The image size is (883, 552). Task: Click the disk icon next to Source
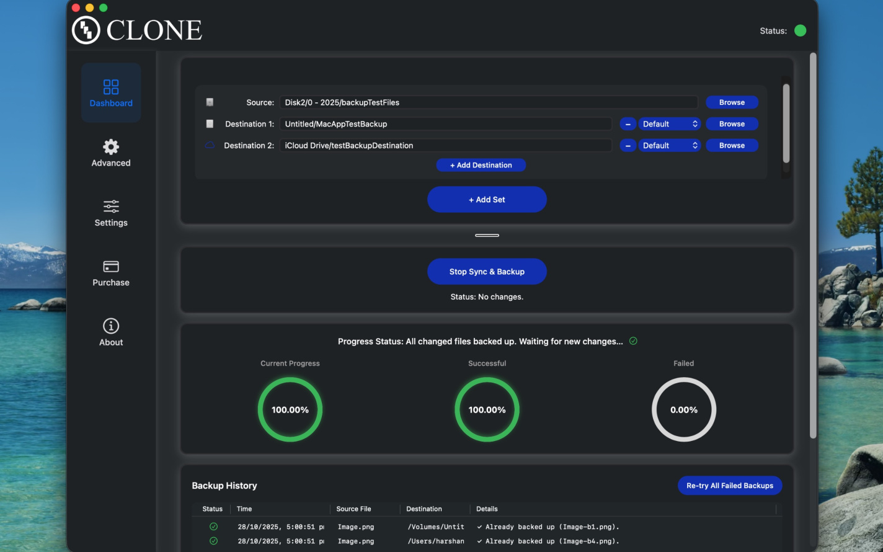pyautogui.click(x=210, y=102)
